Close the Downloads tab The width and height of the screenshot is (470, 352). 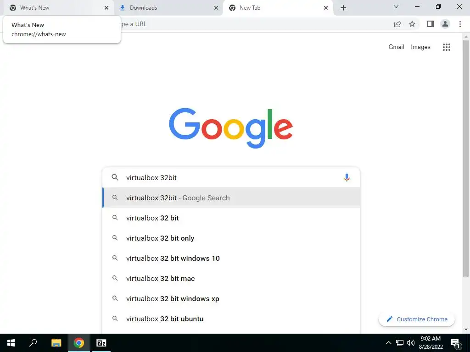pos(216,8)
